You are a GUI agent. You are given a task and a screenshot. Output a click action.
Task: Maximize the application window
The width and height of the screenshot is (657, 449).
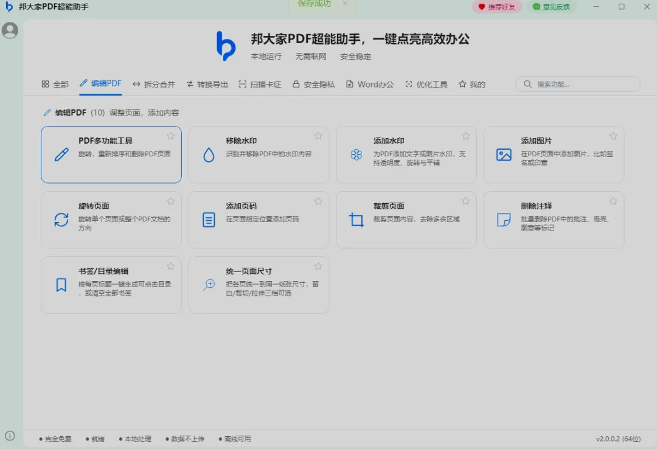click(621, 7)
